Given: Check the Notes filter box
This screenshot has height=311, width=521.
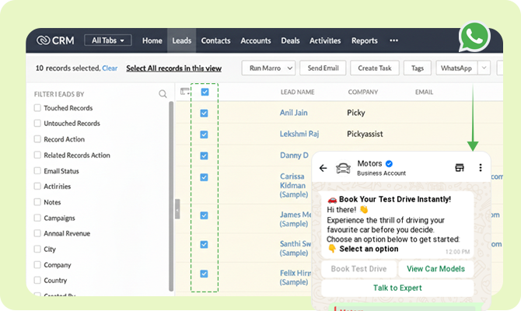Looking at the screenshot, I should click(37, 202).
